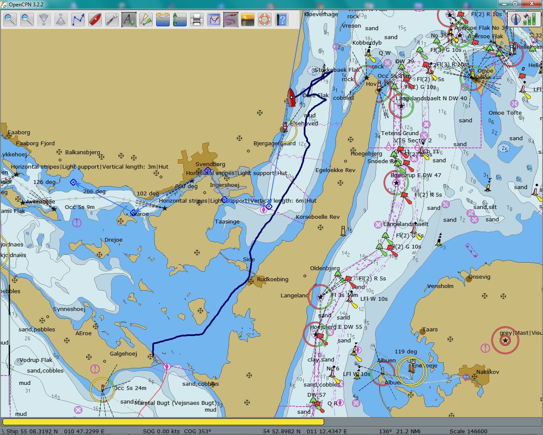The image size is (543, 435).
Task: Click the Svendborg route waypoint diamond
Action: [207, 171]
